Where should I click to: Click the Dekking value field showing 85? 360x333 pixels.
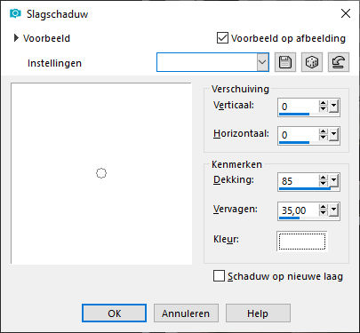(x=299, y=180)
